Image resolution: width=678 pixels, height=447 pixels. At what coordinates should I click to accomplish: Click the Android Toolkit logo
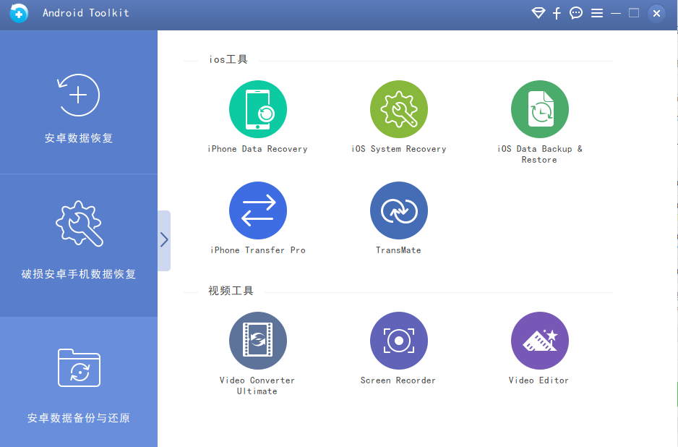coord(19,13)
